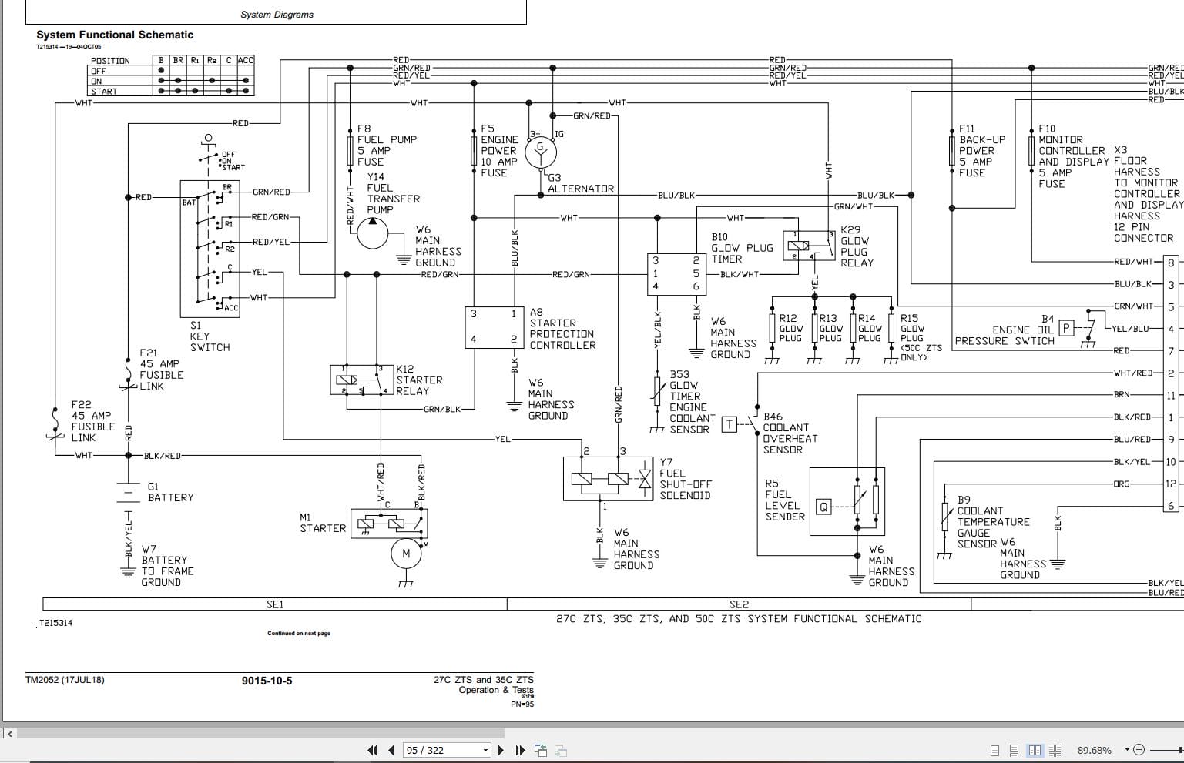Click the 'F21 45 AMP FUSIBLE LINK' label
This screenshot has width=1184, height=763.
click(x=162, y=370)
